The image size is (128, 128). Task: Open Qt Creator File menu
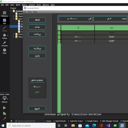pos(3,5)
